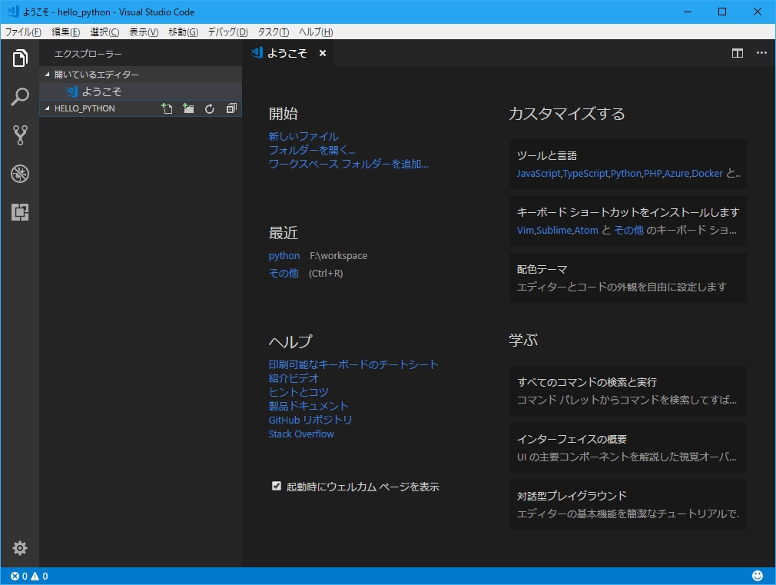The height and width of the screenshot is (585, 776).
Task: Open the Search view icon
Action: click(20, 97)
